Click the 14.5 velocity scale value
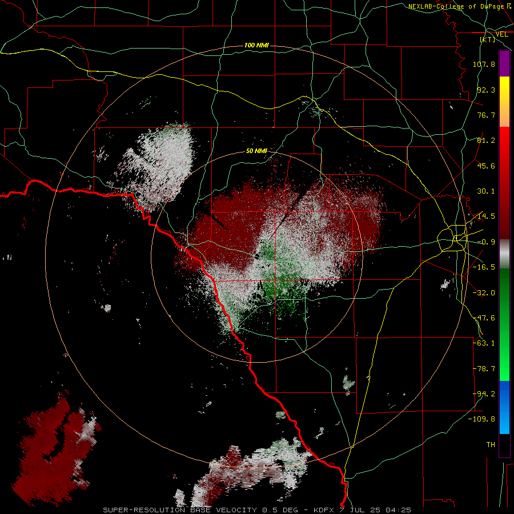514x514 pixels. 486,216
